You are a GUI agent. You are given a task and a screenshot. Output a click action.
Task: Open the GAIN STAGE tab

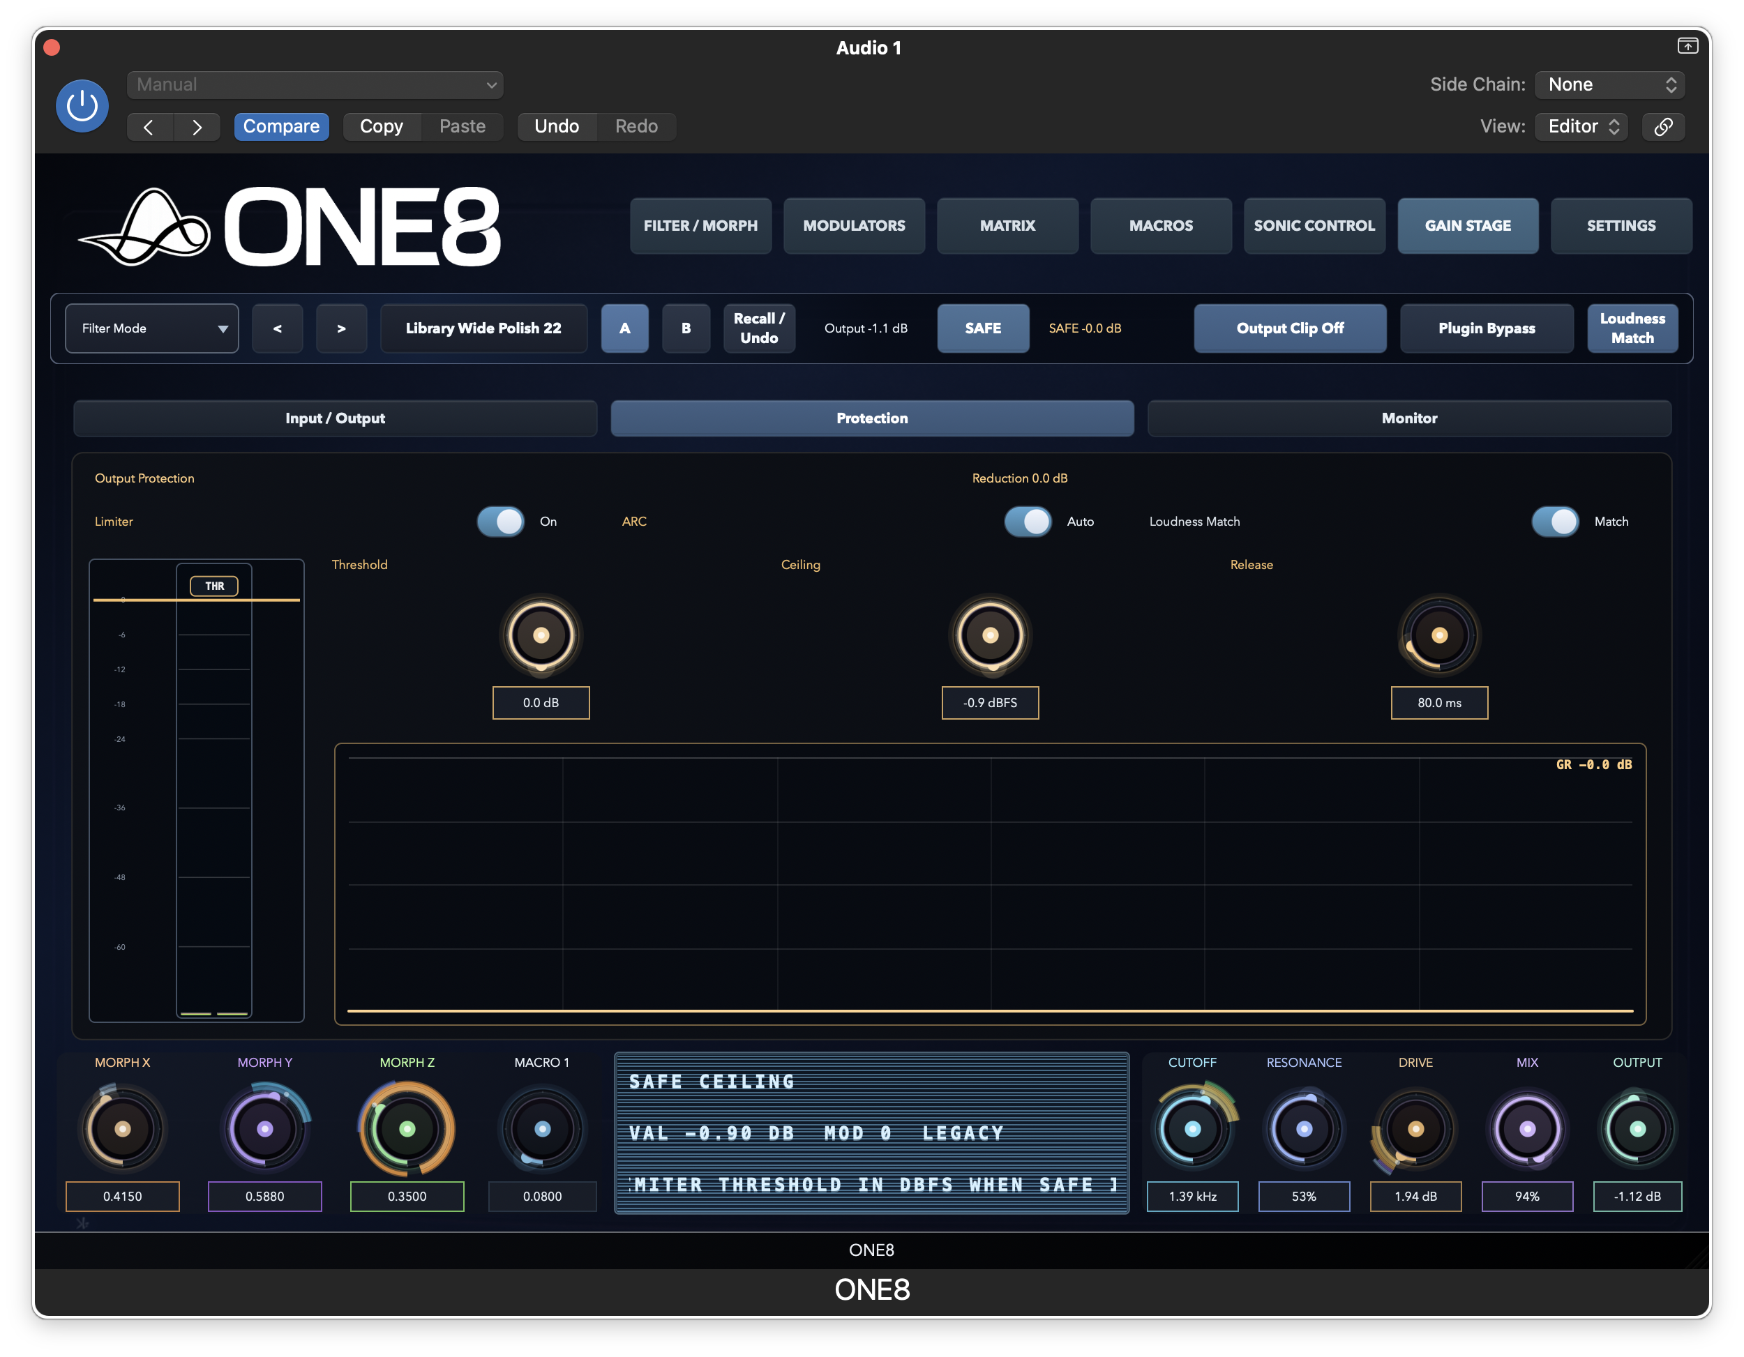pos(1468,226)
